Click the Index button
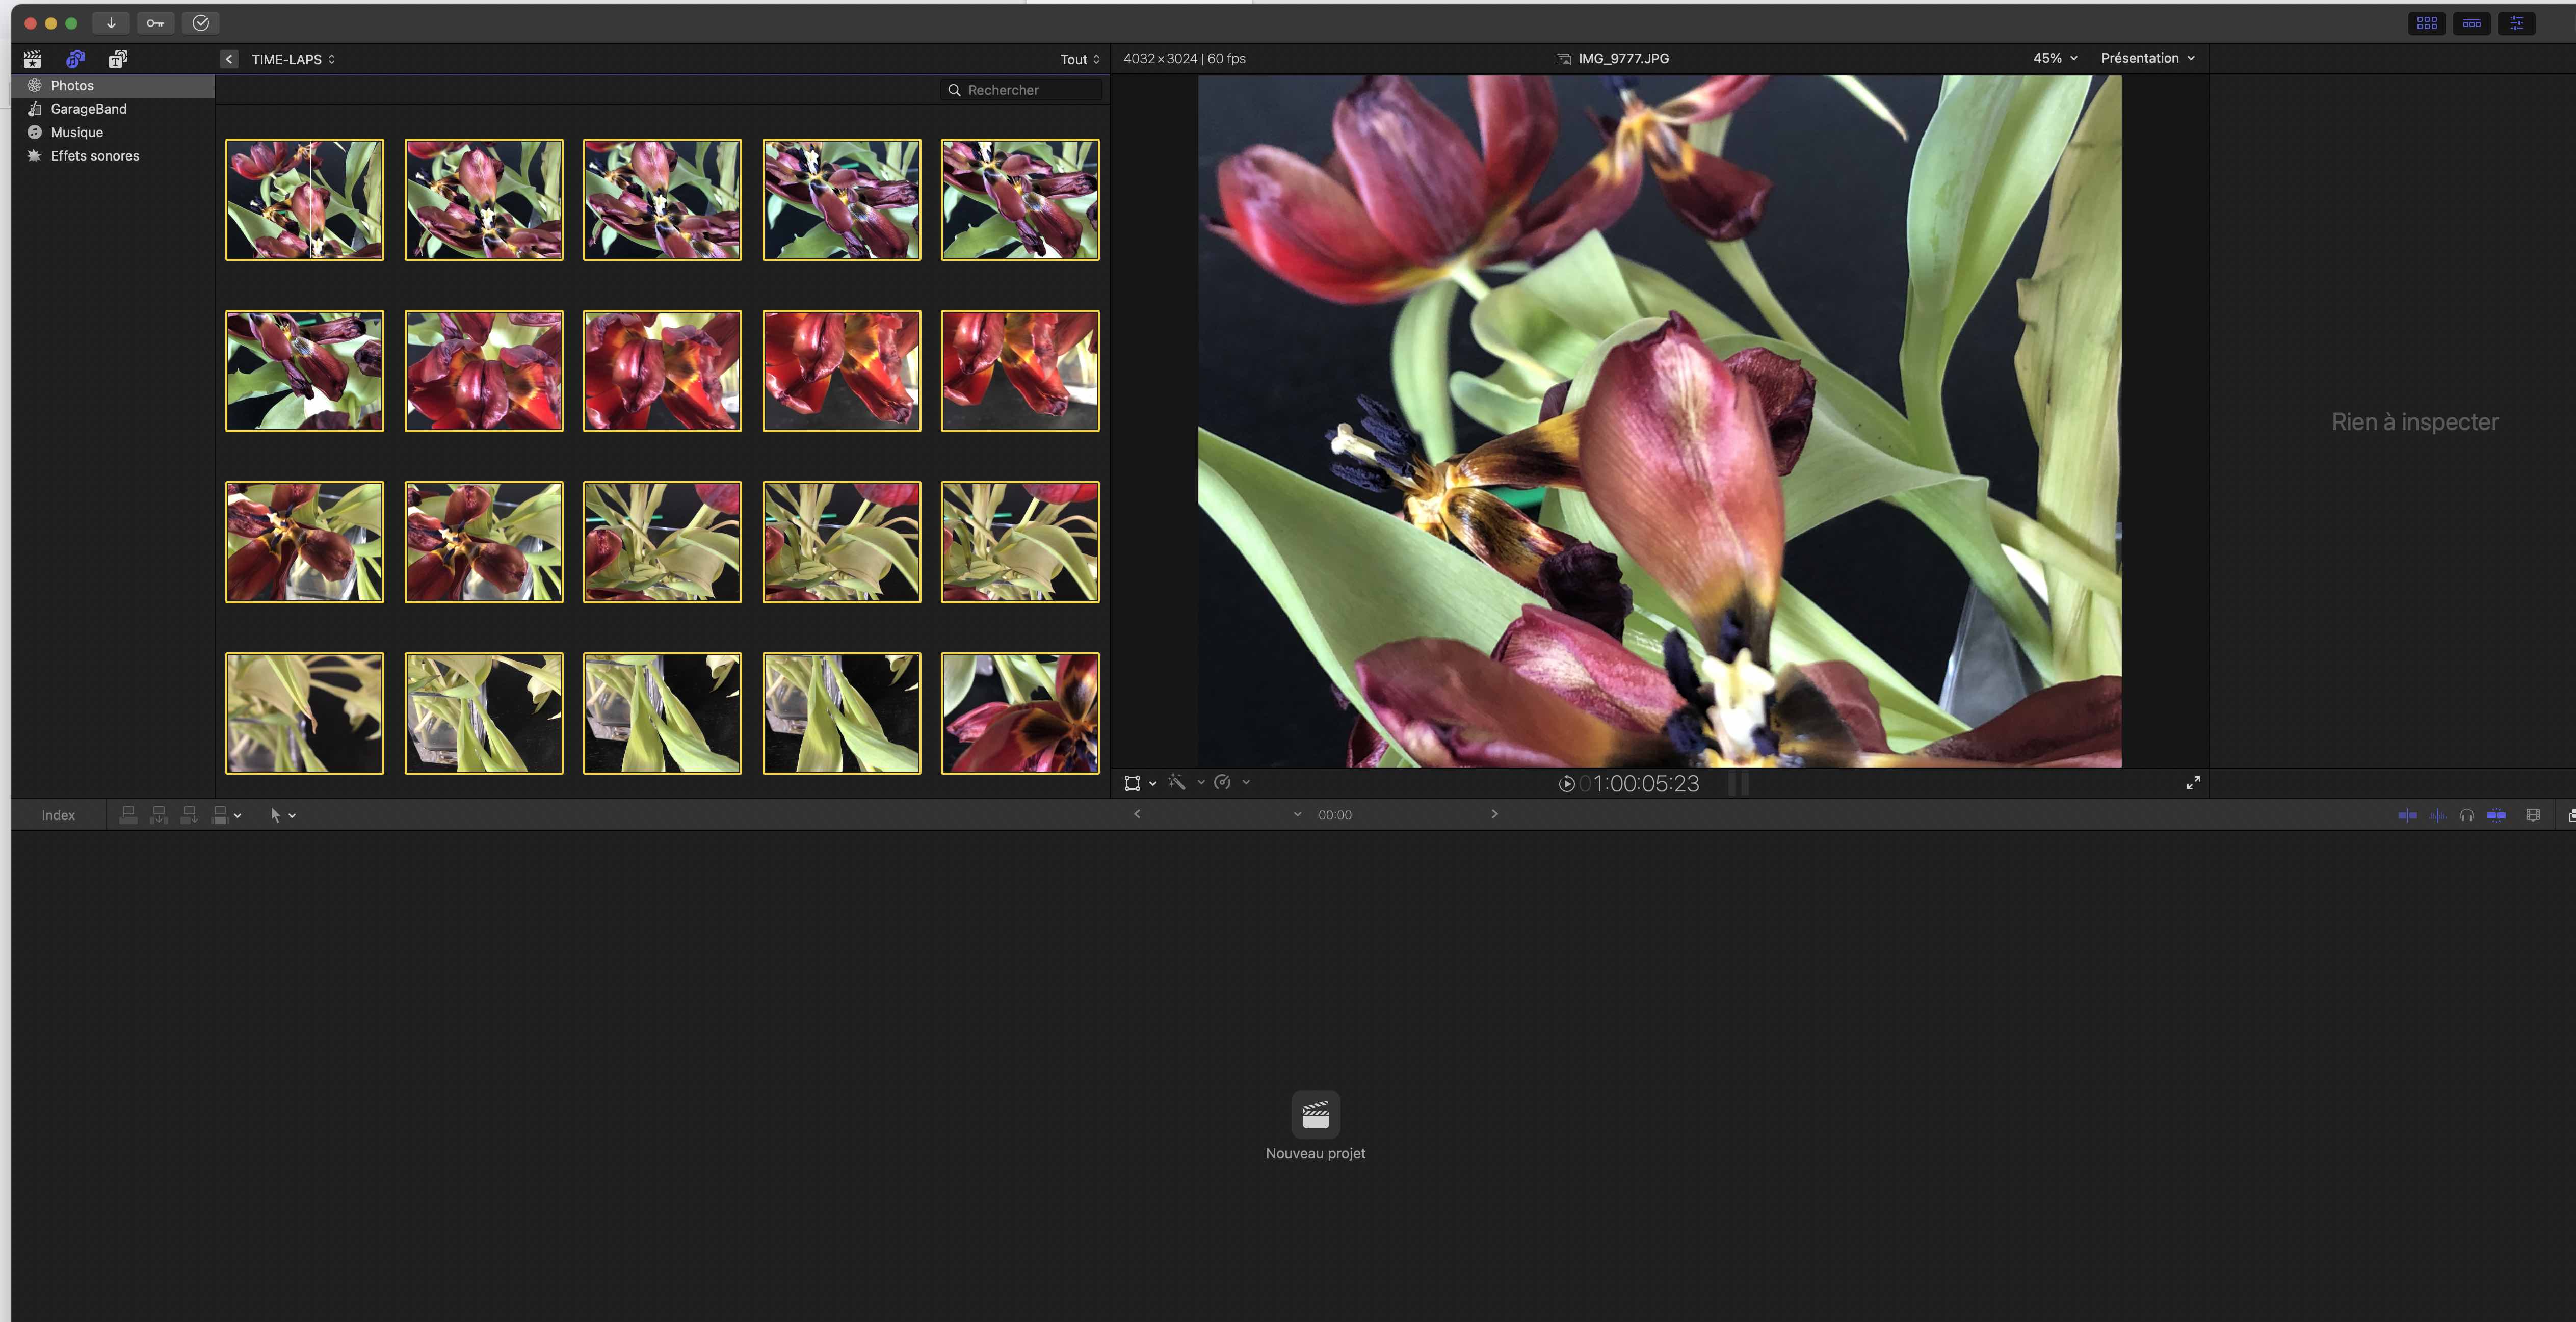 [x=58, y=815]
